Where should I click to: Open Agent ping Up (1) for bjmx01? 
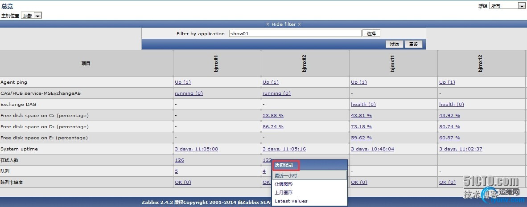click(182, 82)
